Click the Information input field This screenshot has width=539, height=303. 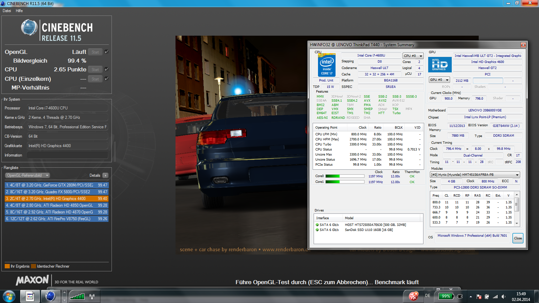[x=67, y=155]
